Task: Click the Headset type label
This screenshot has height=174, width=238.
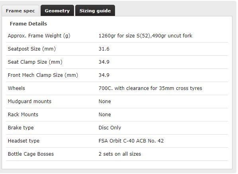Action: [23, 141]
